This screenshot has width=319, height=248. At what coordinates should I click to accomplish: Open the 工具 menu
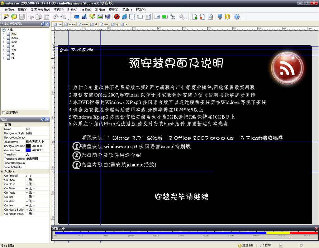pyautogui.click(x=127, y=10)
